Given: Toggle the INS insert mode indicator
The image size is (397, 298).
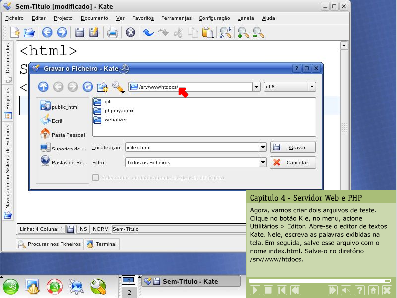Looking at the screenshot, I should coord(82,229).
